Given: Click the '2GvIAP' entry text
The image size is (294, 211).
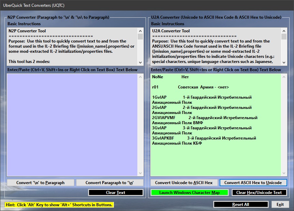Looking at the screenshot, I should (x=159, y=108).
